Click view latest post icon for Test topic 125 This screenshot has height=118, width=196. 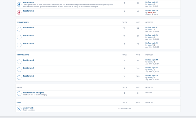pos(155,78)
